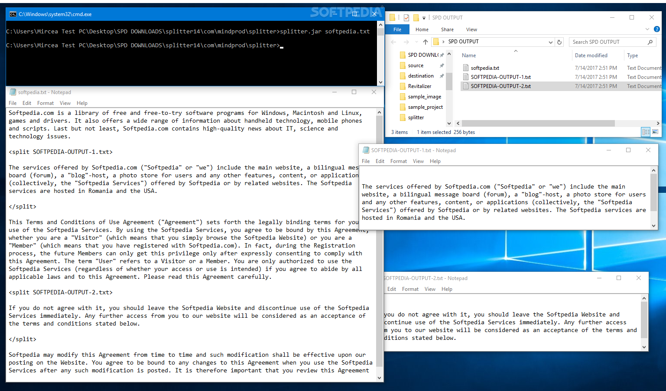The height and width of the screenshot is (391, 666).
Task: Click the breadcrumb arrow before SPD OUTPUT
Action: click(443, 42)
